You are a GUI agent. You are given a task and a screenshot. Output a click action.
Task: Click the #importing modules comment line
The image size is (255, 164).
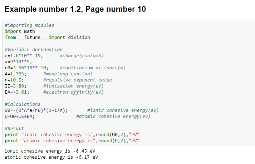(29, 25)
